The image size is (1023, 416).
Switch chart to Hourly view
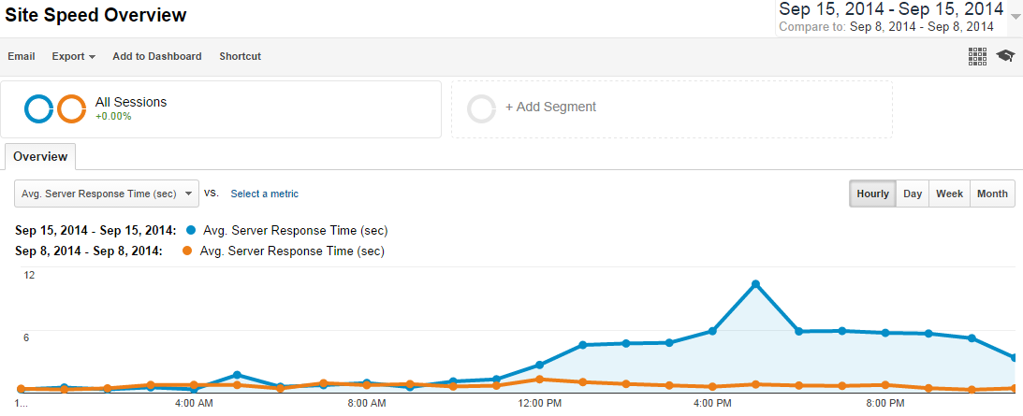tap(872, 194)
